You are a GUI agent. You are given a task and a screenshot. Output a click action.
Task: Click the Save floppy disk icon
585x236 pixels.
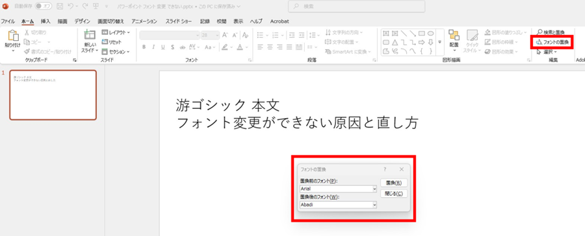(60, 6)
